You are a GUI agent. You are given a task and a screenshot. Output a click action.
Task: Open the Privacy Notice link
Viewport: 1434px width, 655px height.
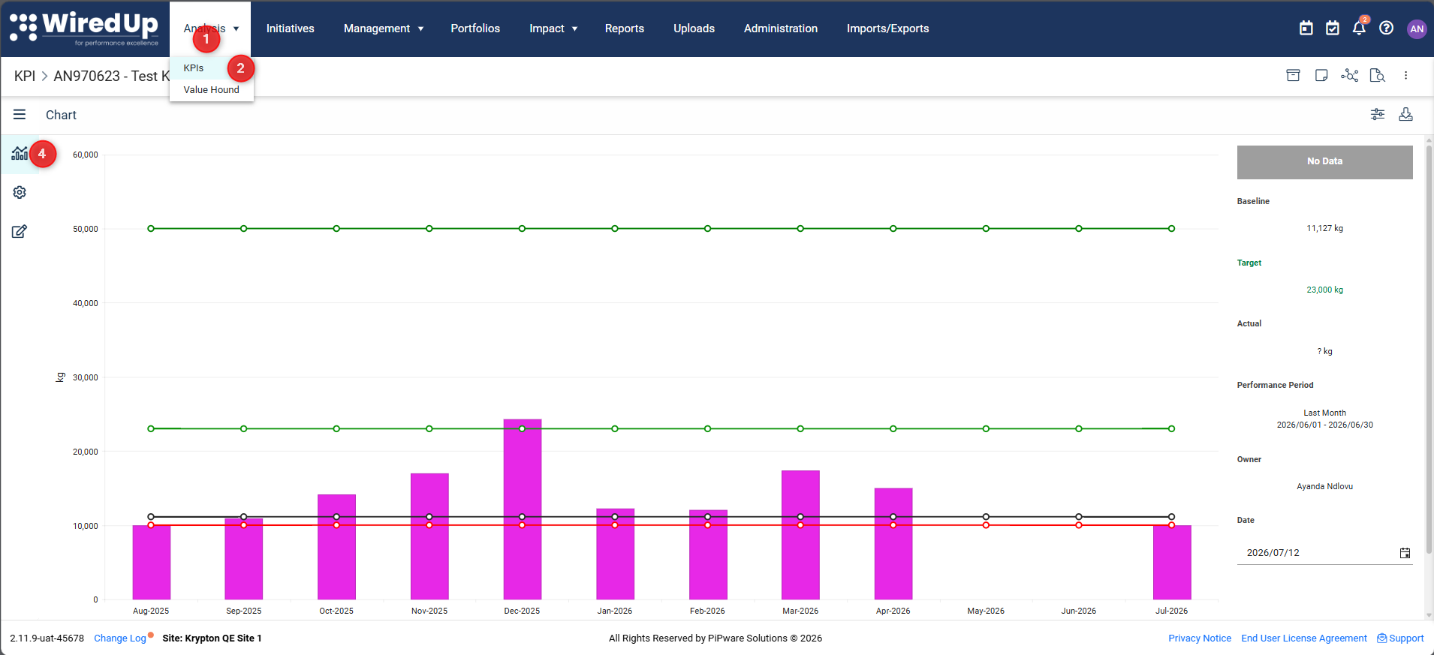coord(1200,638)
